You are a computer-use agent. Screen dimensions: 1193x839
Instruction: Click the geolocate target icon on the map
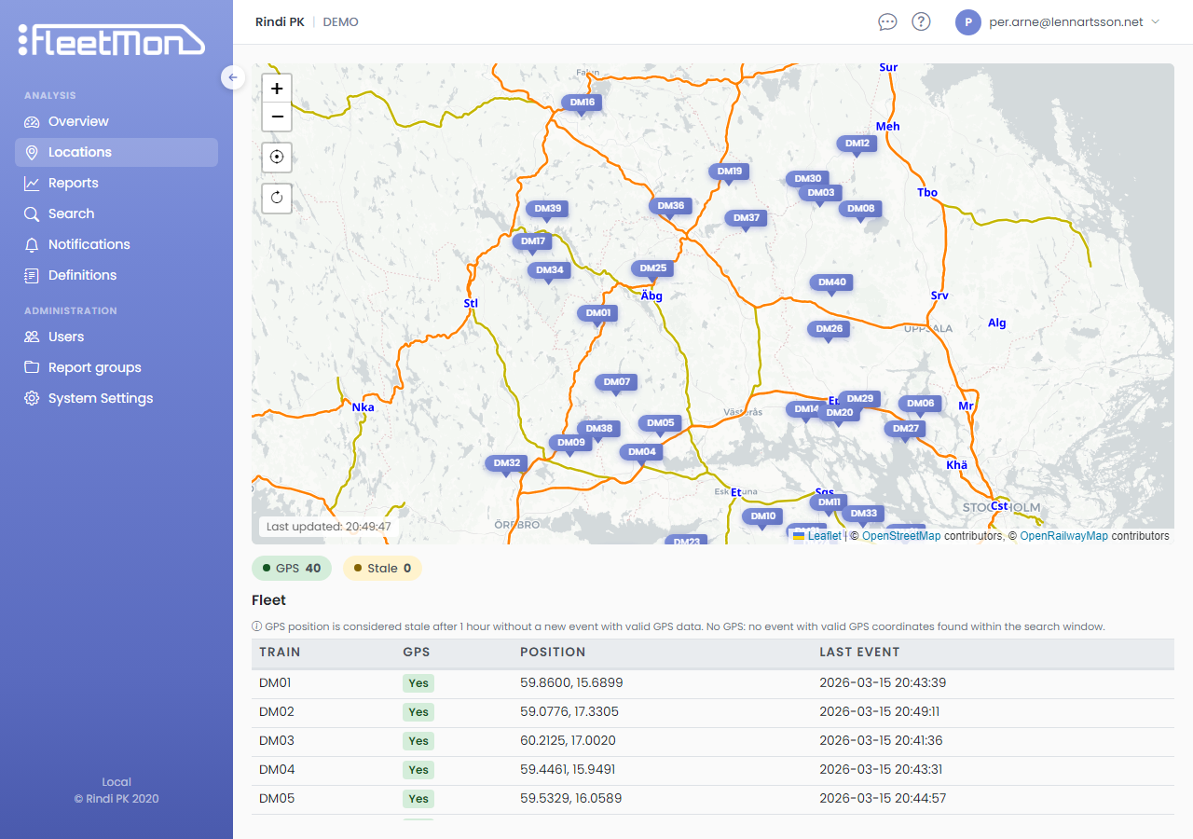pos(277,157)
